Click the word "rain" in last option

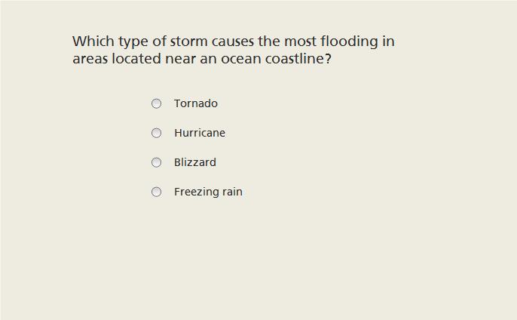(x=232, y=192)
